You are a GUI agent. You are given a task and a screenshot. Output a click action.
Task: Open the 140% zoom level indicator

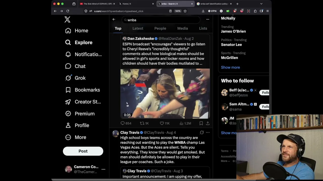(178, 11)
